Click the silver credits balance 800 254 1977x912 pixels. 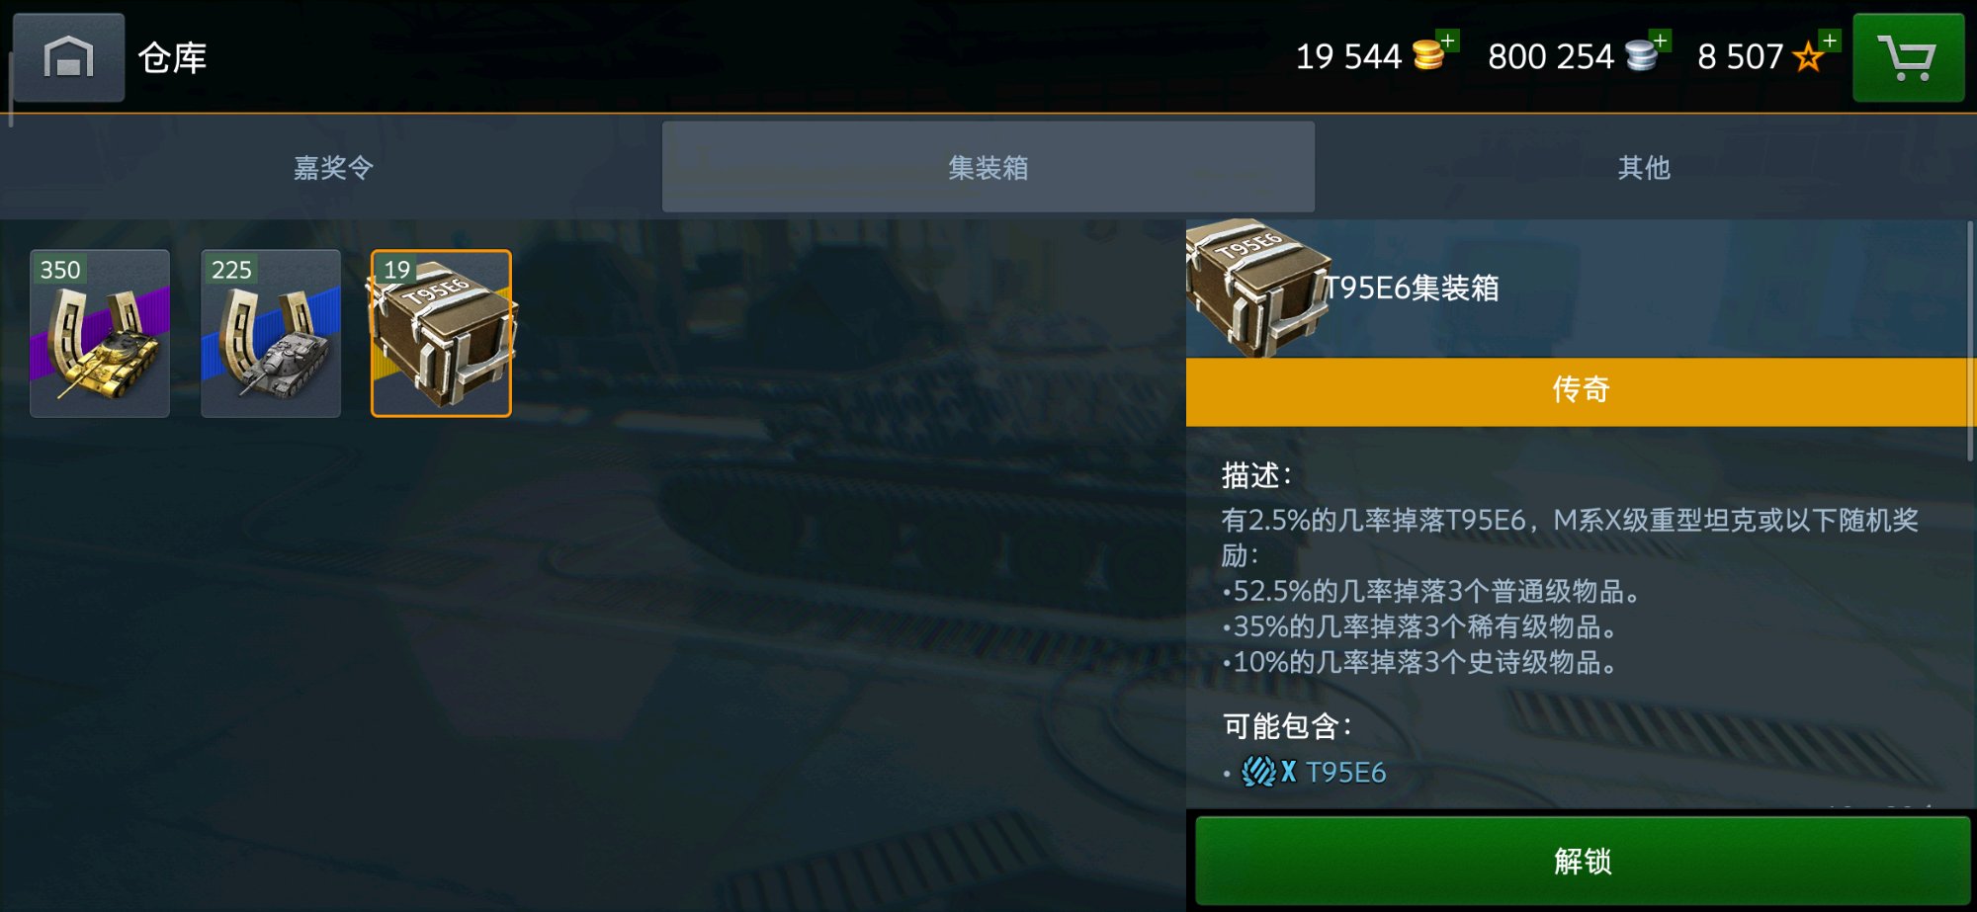point(1550,56)
